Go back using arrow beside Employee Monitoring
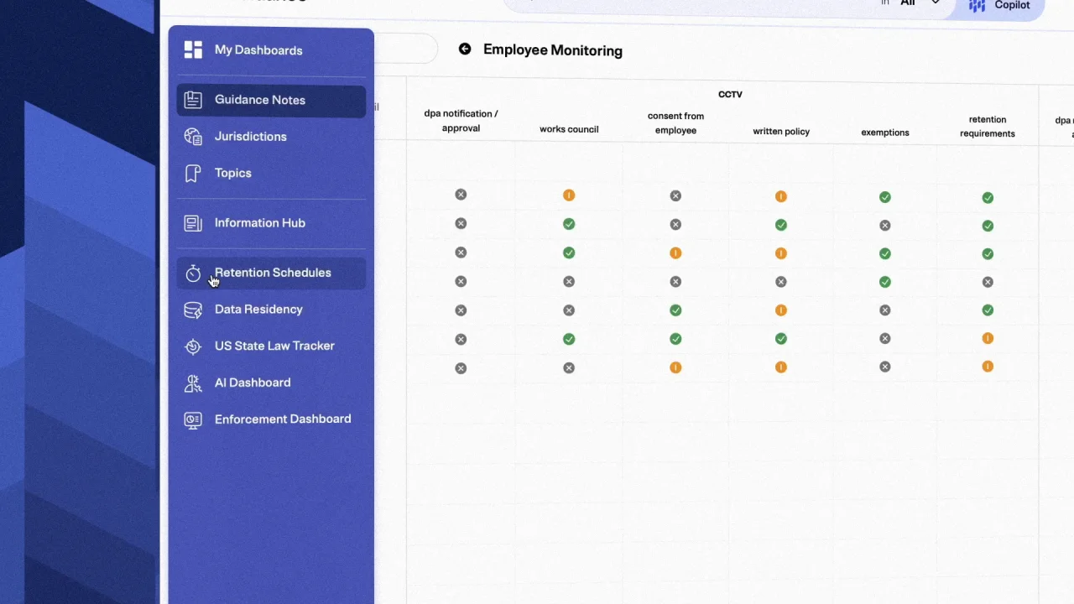Screen dimensions: 1074x604 (x=465, y=49)
